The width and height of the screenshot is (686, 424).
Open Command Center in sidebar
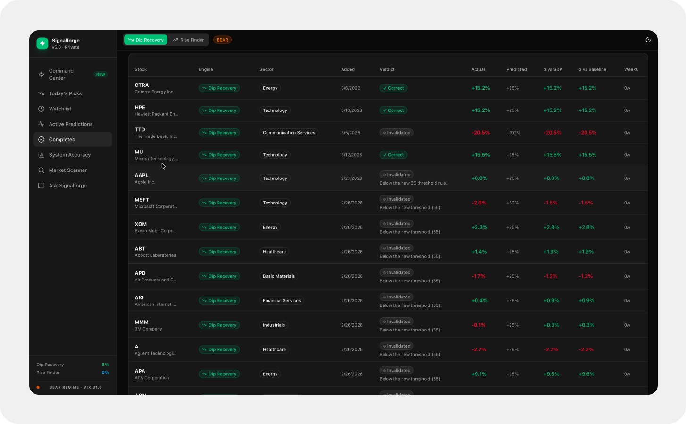coord(73,75)
